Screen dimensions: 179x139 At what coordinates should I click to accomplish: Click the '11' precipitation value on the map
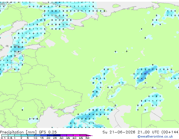point(145,74)
